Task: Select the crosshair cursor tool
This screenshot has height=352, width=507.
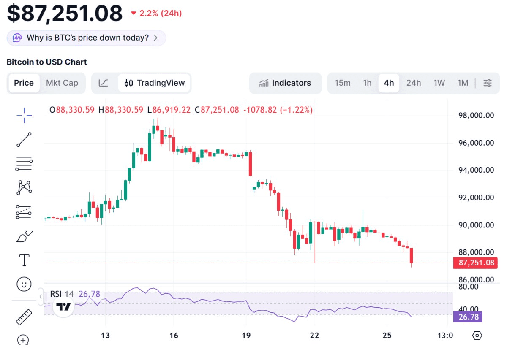Action: coord(25,116)
